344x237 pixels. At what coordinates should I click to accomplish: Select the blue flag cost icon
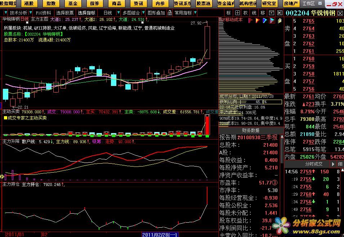(x=265, y=20)
